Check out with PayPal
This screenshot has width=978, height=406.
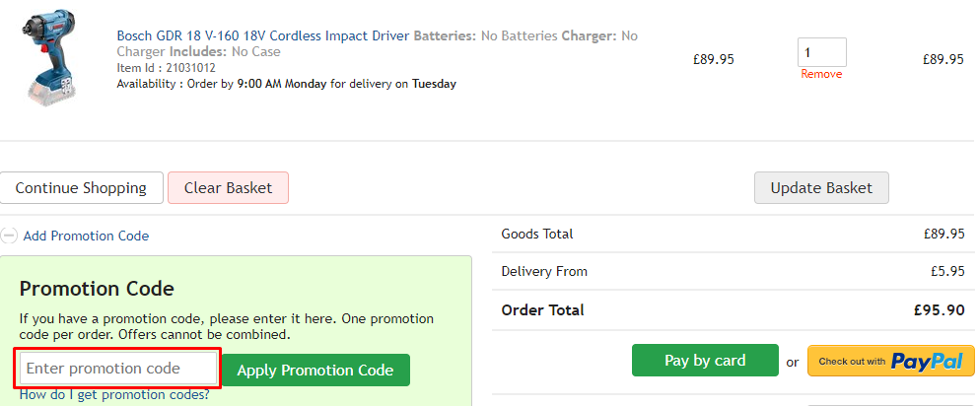[890, 361]
